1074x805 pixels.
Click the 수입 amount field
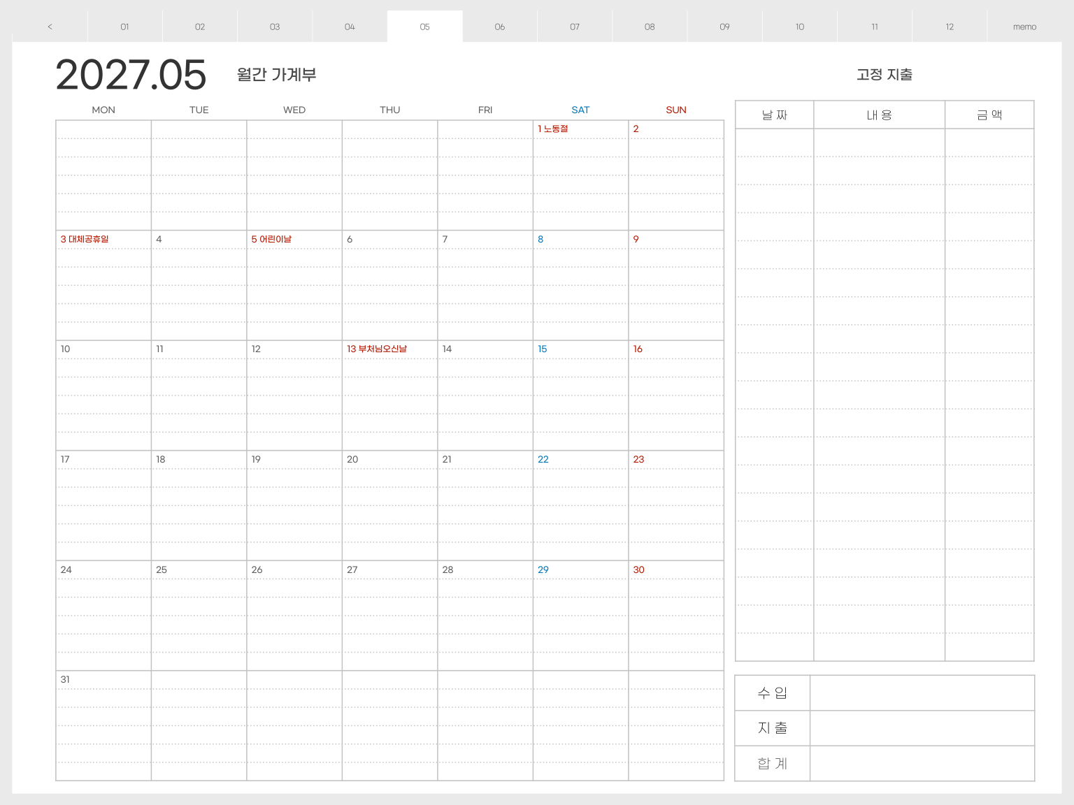(922, 693)
